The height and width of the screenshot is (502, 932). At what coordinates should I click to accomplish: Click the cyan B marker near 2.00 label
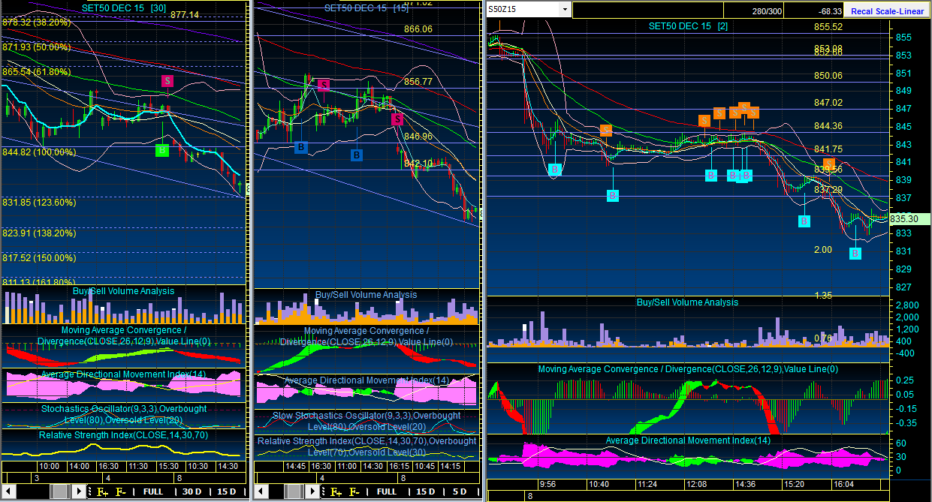pos(855,254)
